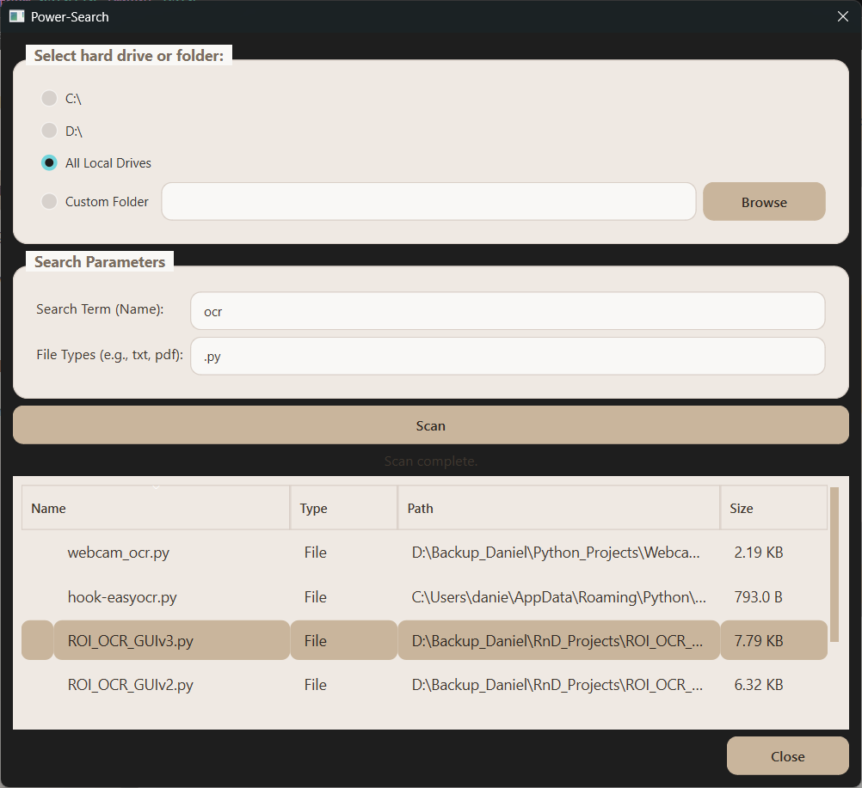This screenshot has height=788, width=862.
Task: Click the Close button at bottom
Action: pos(788,756)
